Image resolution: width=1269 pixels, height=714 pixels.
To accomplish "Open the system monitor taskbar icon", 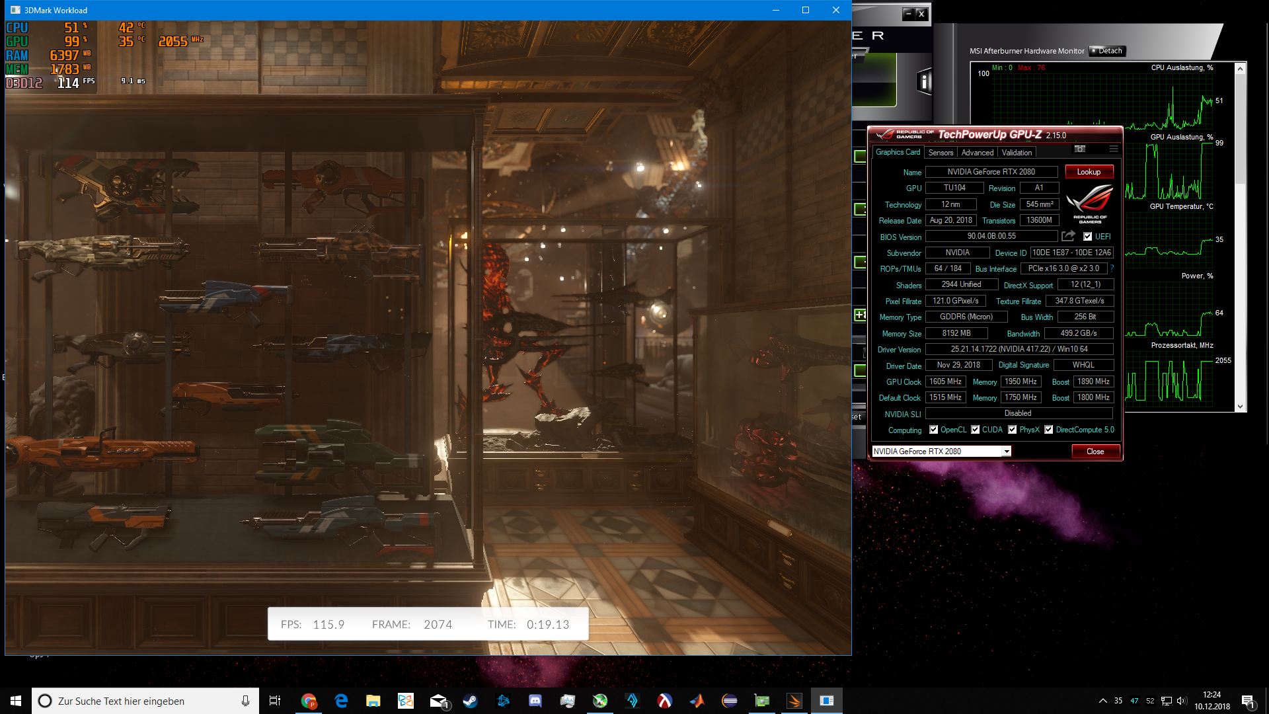I will (x=568, y=701).
